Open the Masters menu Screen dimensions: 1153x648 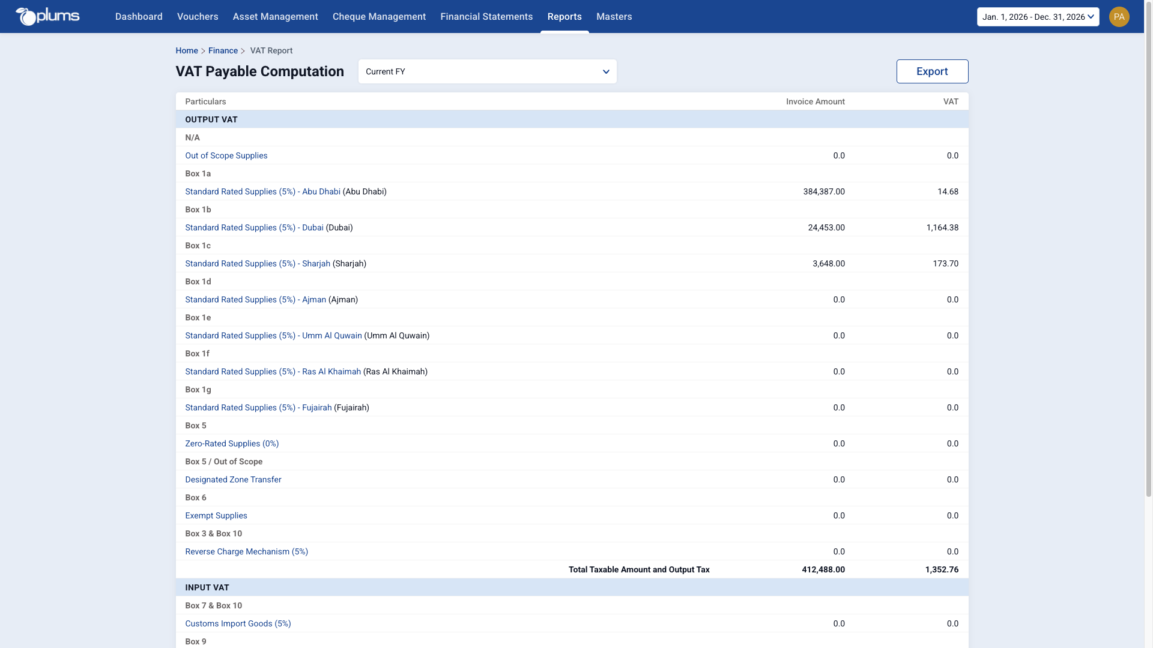click(x=614, y=17)
